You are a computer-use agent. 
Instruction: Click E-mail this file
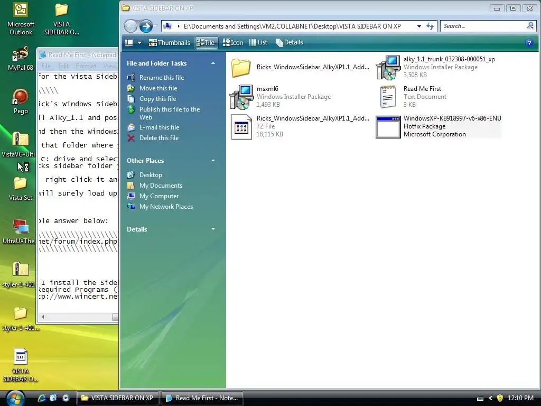(159, 127)
